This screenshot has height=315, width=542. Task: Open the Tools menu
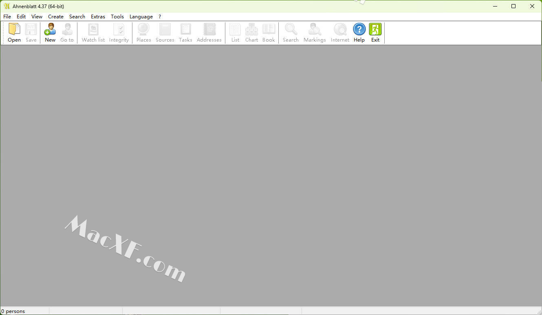point(117,17)
